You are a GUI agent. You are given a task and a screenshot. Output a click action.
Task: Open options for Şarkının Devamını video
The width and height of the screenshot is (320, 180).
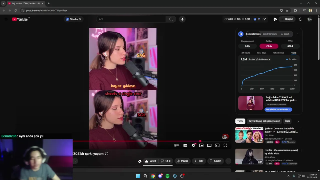point(301,129)
